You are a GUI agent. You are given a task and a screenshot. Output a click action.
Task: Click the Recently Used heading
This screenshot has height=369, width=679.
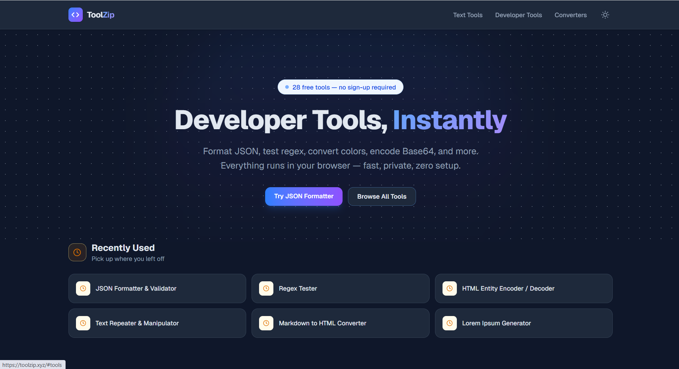pyautogui.click(x=123, y=248)
